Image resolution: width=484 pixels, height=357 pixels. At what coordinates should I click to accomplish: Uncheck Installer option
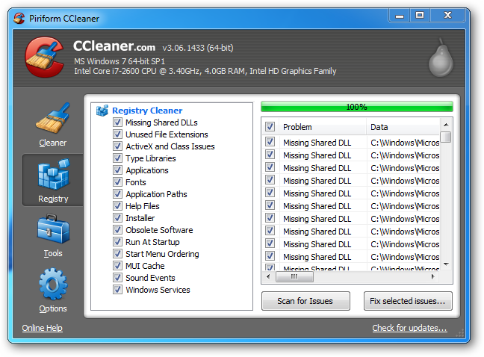tap(117, 218)
